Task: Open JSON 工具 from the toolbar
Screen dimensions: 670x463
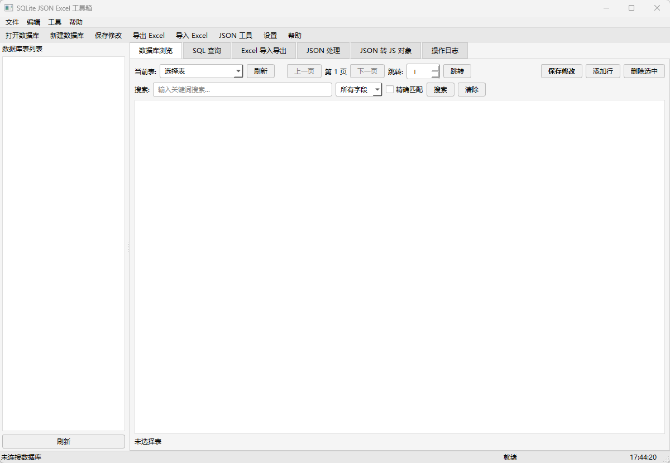Action: pyautogui.click(x=236, y=35)
